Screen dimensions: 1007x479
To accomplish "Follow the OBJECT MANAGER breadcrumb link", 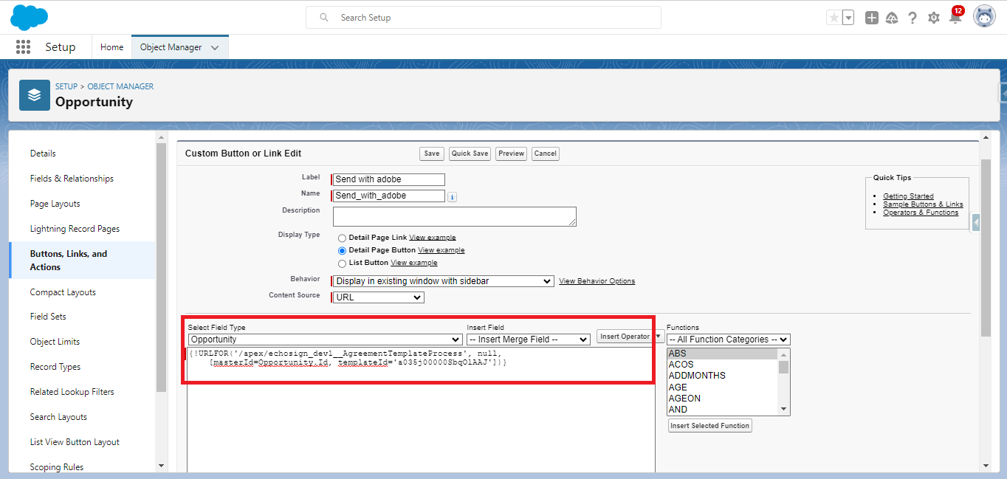I will (x=120, y=86).
